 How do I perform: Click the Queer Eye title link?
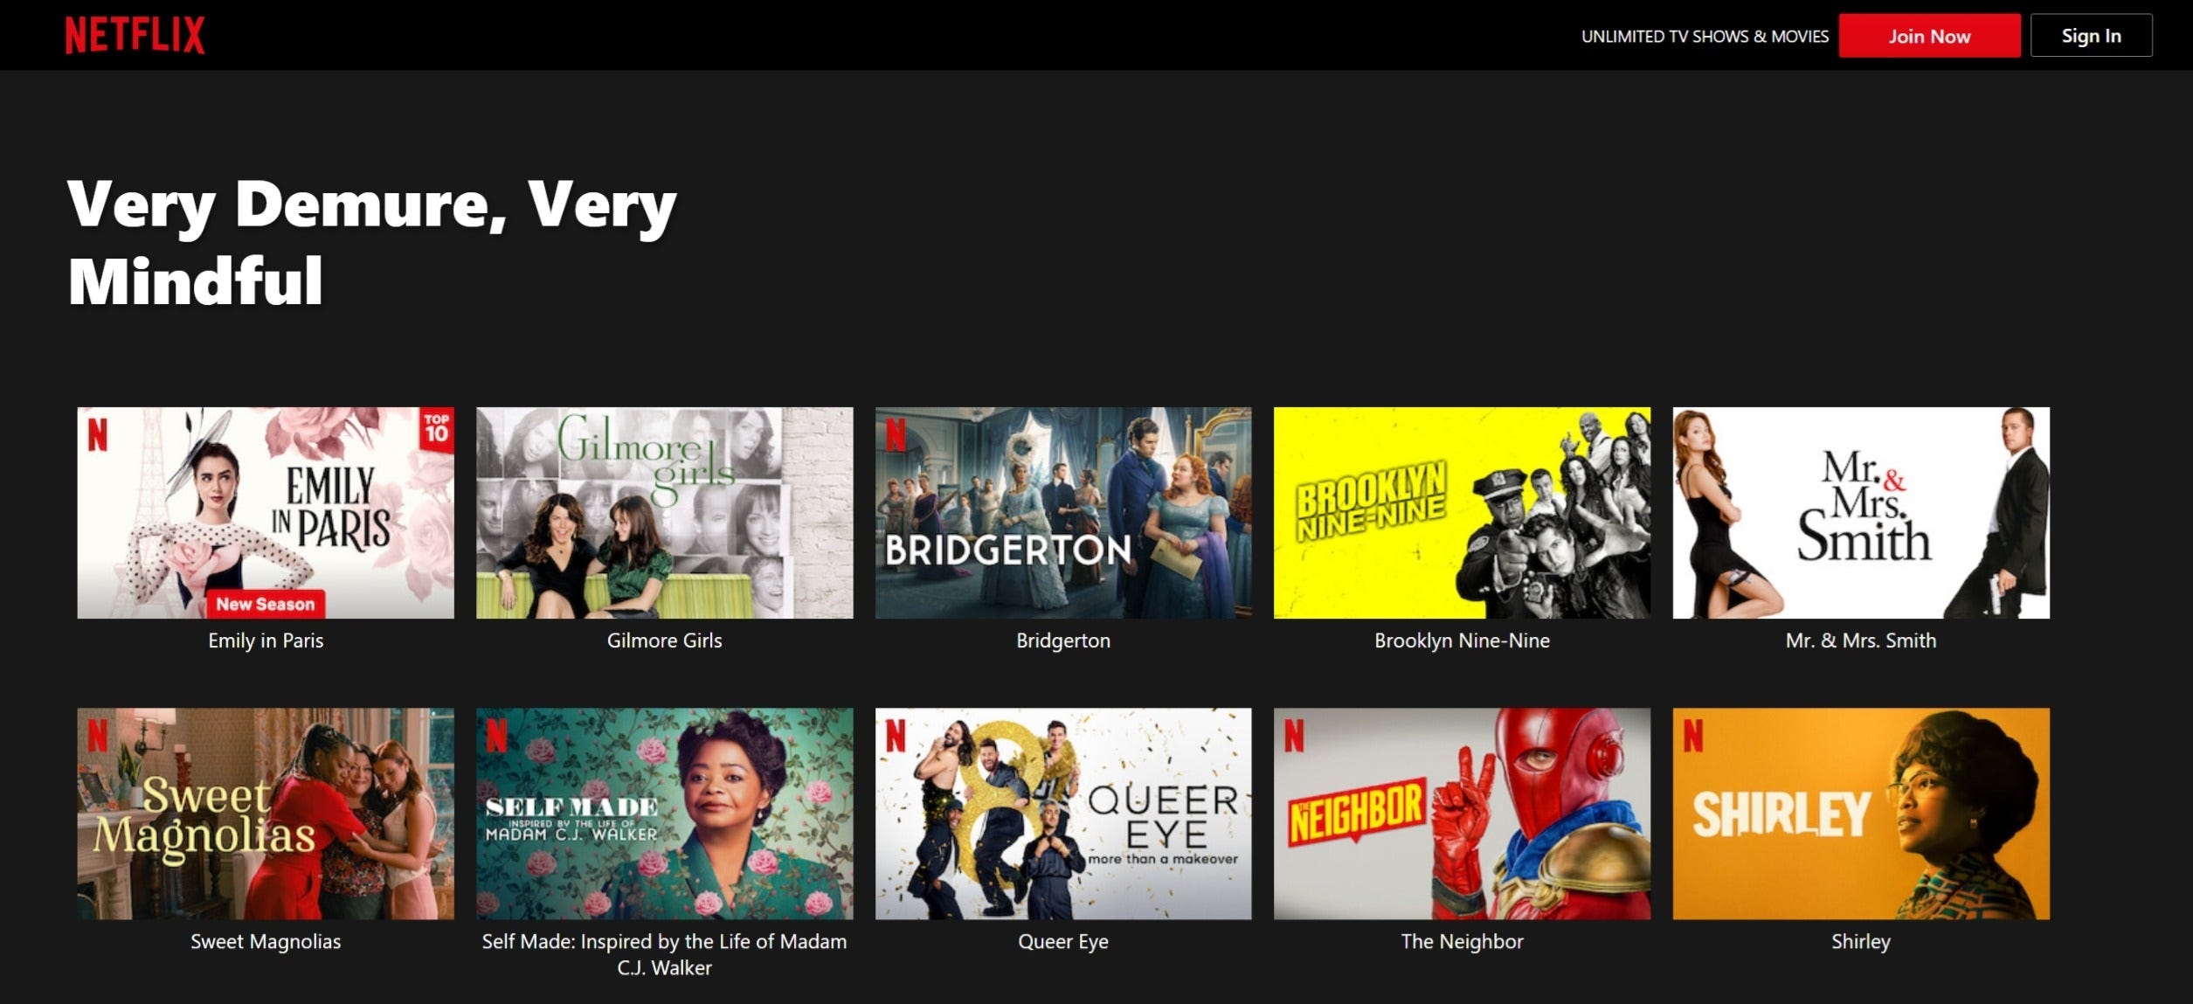(x=1063, y=941)
